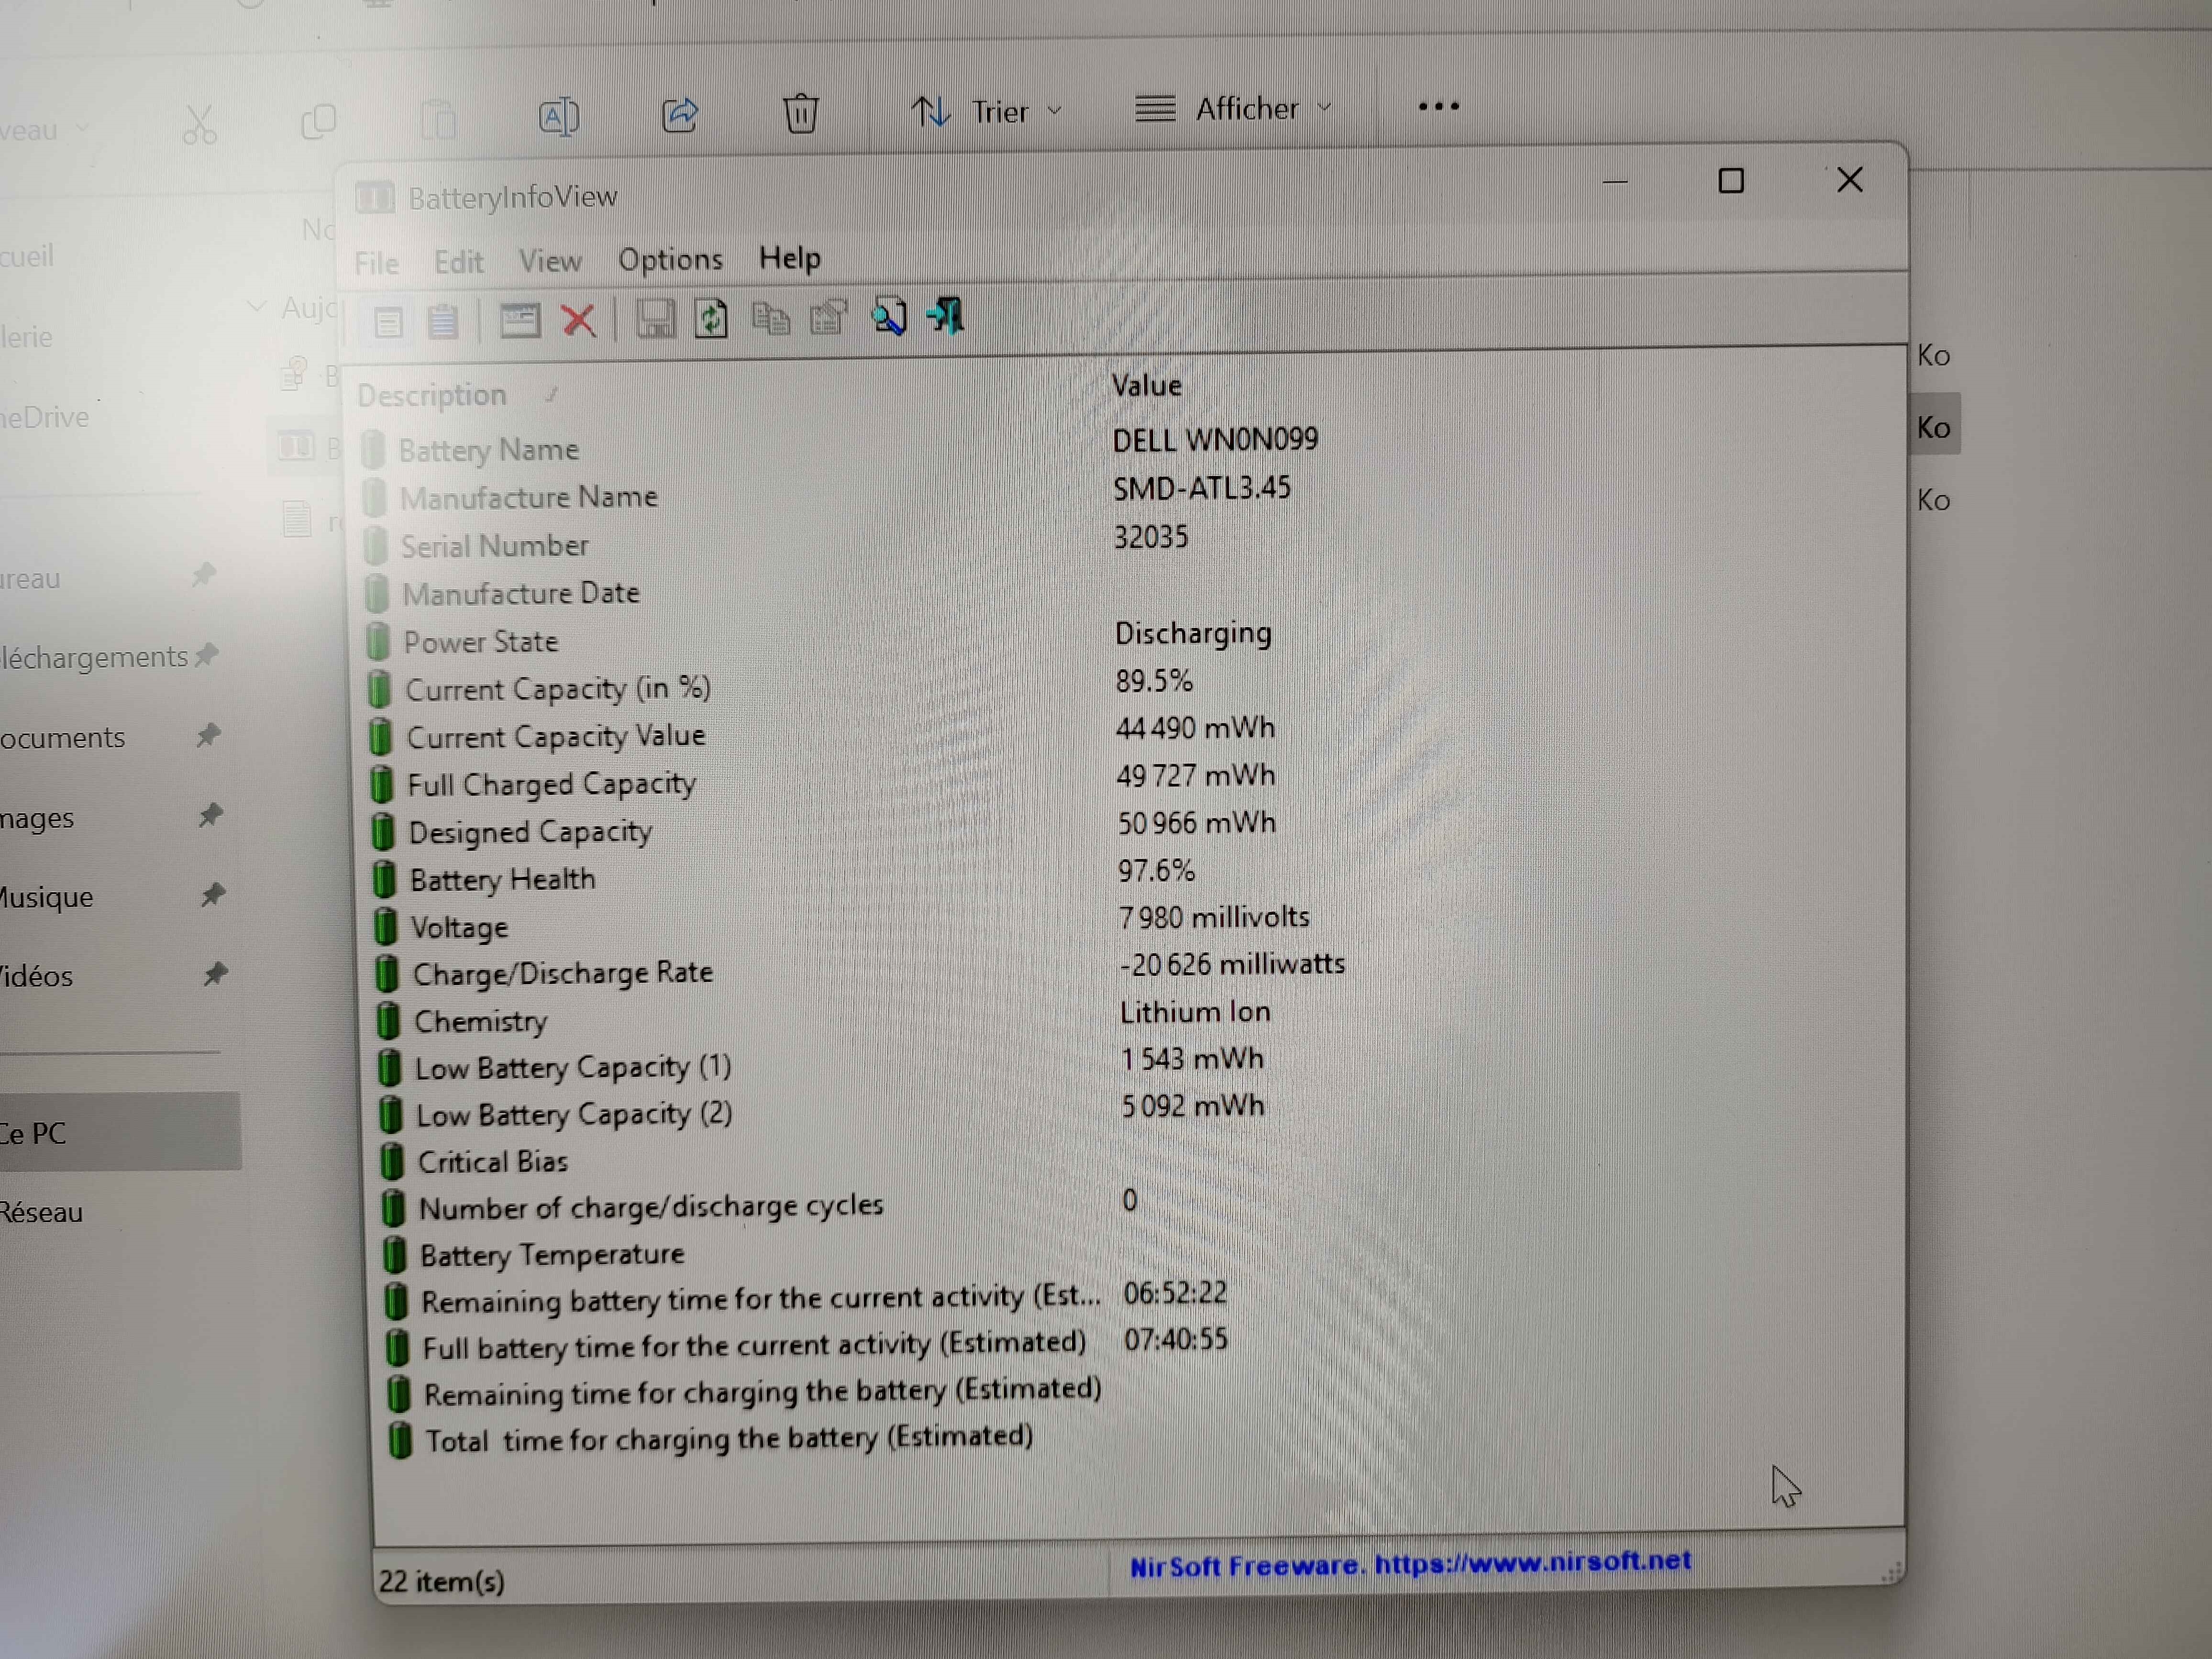Sort by the Description column header
Image resolution: width=2212 pixels, height=1659 pixels.
tap(431, 395)
